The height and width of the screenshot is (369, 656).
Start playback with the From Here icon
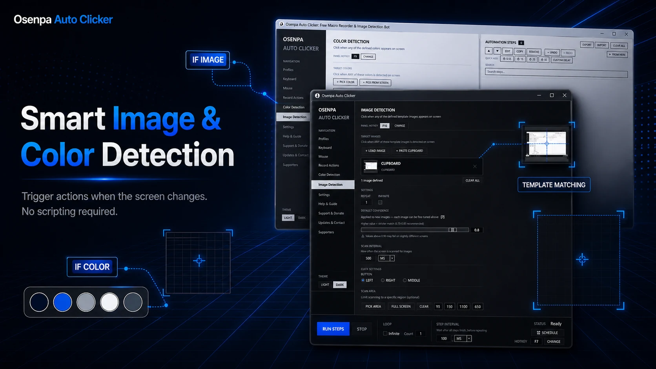tap(617, 54)
